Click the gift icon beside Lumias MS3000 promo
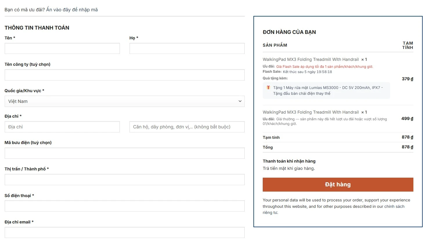Viewport: 425px width, 242px height. [x=268, y=88]
